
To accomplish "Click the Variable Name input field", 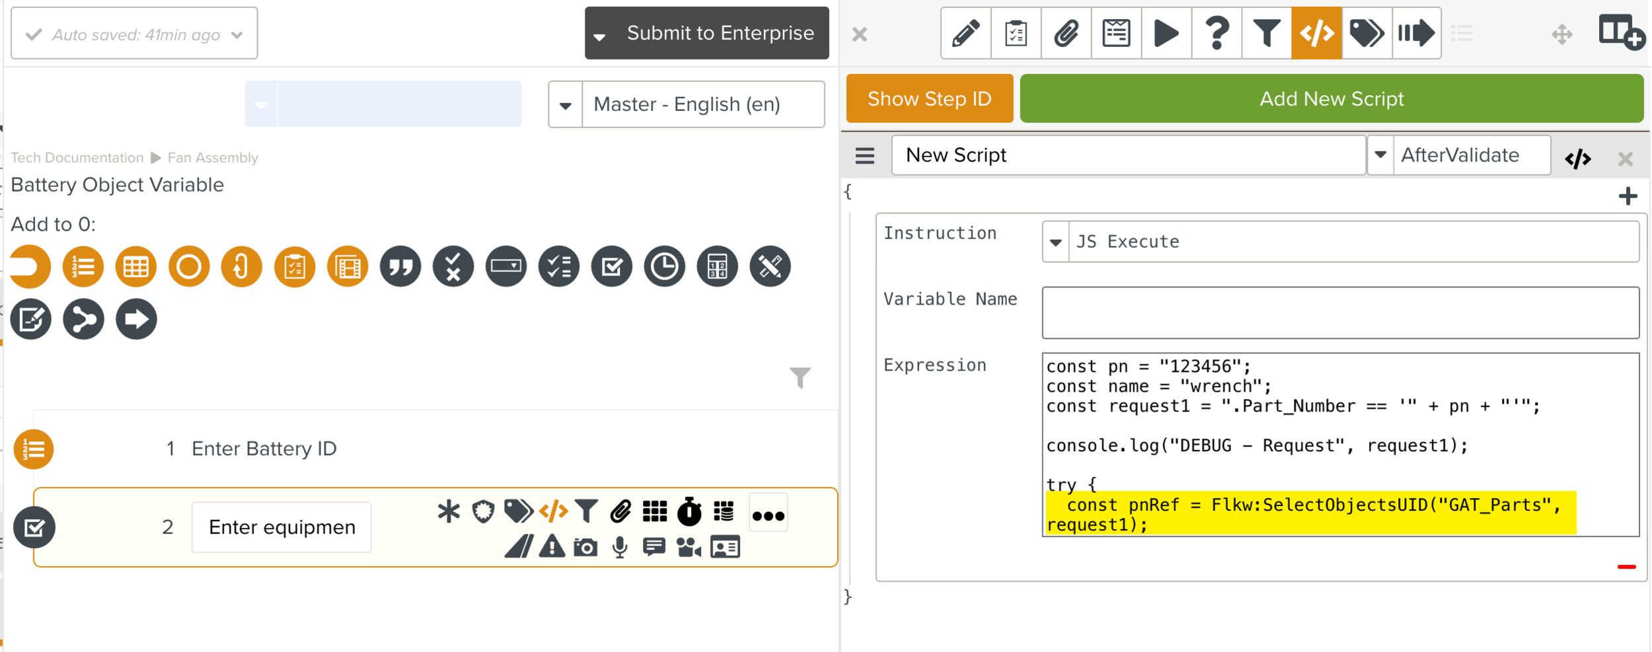I will (1340, 312).
